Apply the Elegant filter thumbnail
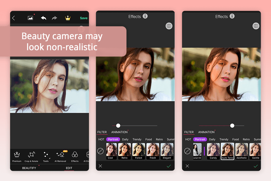Viewport: 271px width, 181px height. click(x=167, y=151)
